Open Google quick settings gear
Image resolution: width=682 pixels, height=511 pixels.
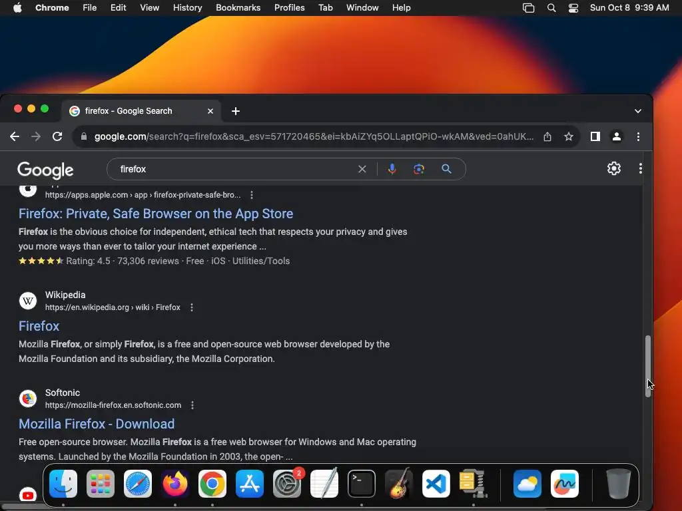click(613, 168)
